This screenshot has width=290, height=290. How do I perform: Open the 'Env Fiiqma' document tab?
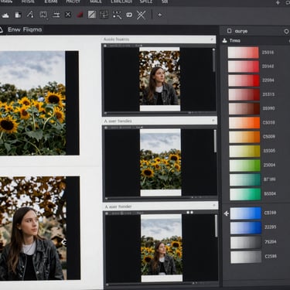coord(25,29)
